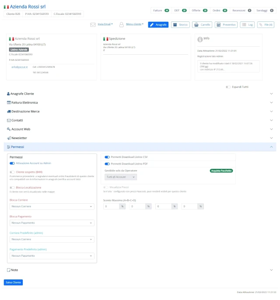Screen dimensions: 280x300
Task: Open Menu cliente dropdown menu
Action: pos(135,24)
